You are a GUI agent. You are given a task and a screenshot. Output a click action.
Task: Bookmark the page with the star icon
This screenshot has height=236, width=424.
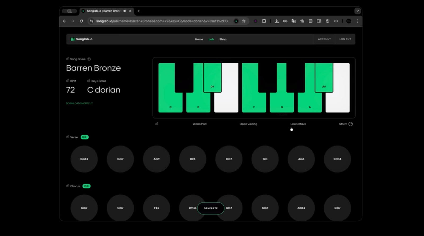(x=244, y=21)
